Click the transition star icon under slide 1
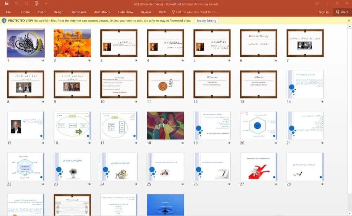 (x=43, y=61)
